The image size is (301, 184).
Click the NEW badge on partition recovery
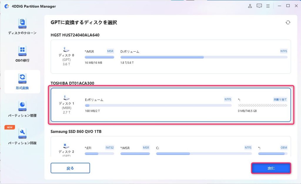click(x=9, y=127)
